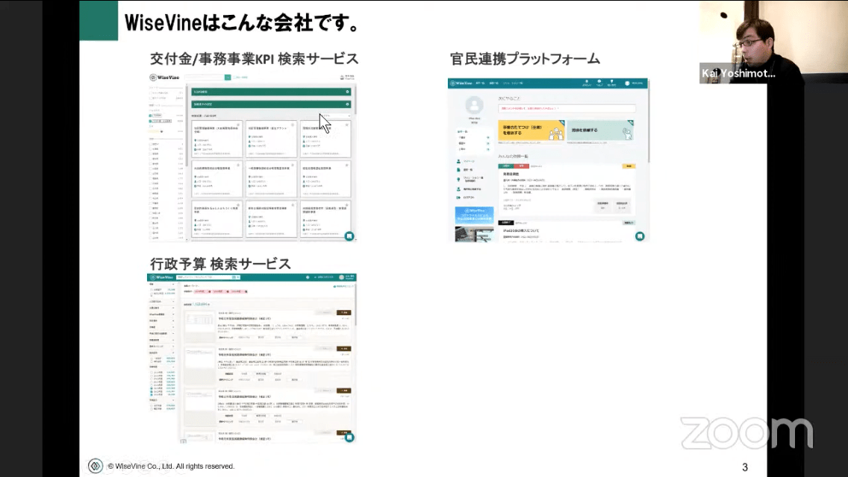Click the green search button in the KPI search header
The image size is (848, 477).
pyautogui.click(x=228, y=78)
